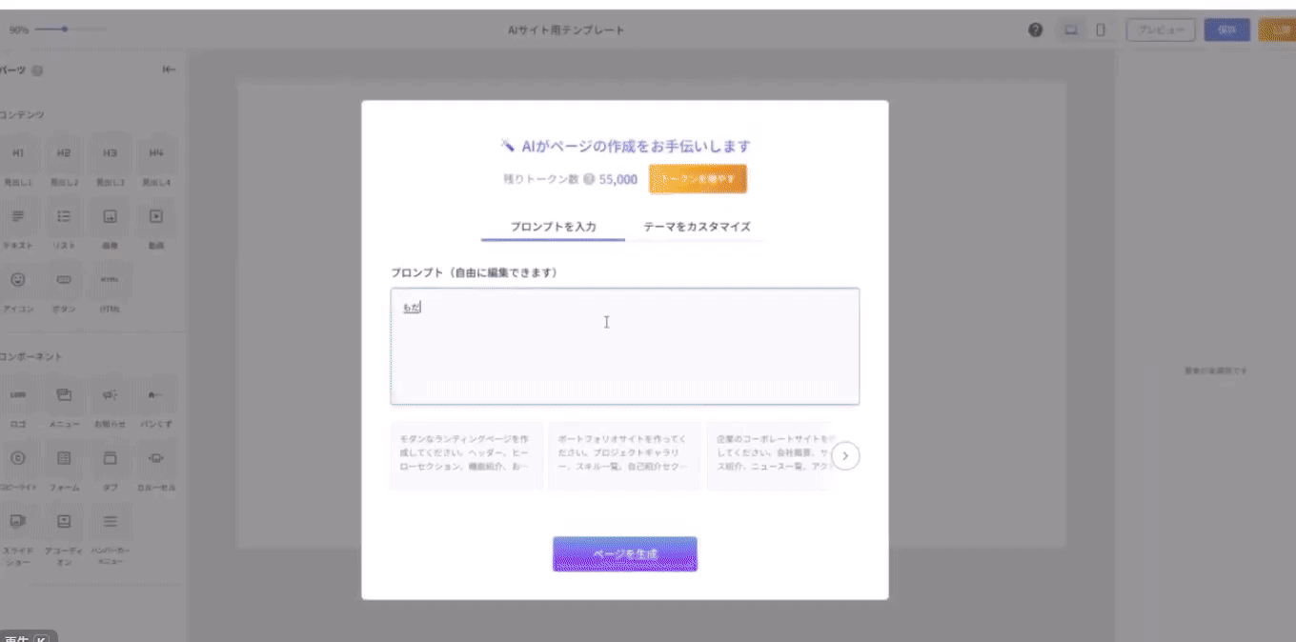
Task: Choose the ハンバーガーメニュー component icon
Action: (111, 521)
